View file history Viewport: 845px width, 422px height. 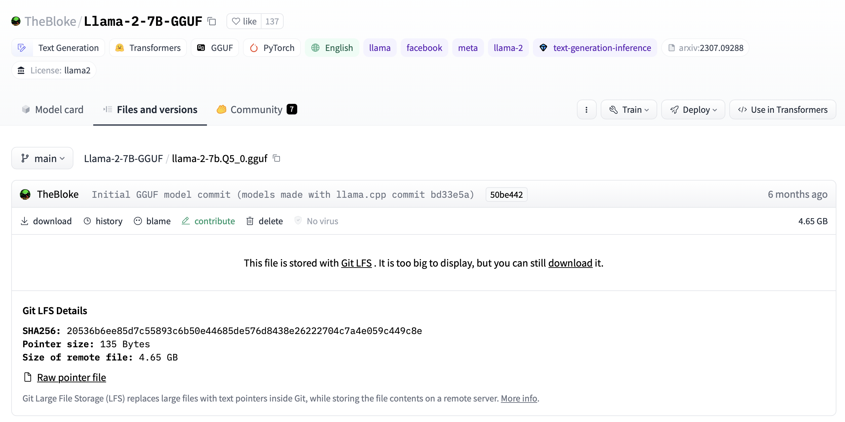[x=103, y=221]
